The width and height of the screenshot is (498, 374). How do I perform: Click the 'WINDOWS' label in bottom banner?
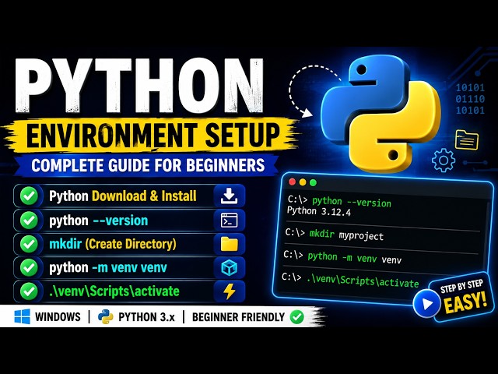[x=58, y=317]
